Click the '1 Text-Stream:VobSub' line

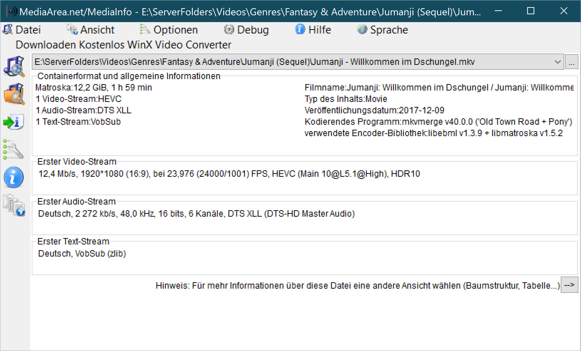pyautogui.click(x=78, y=122)
